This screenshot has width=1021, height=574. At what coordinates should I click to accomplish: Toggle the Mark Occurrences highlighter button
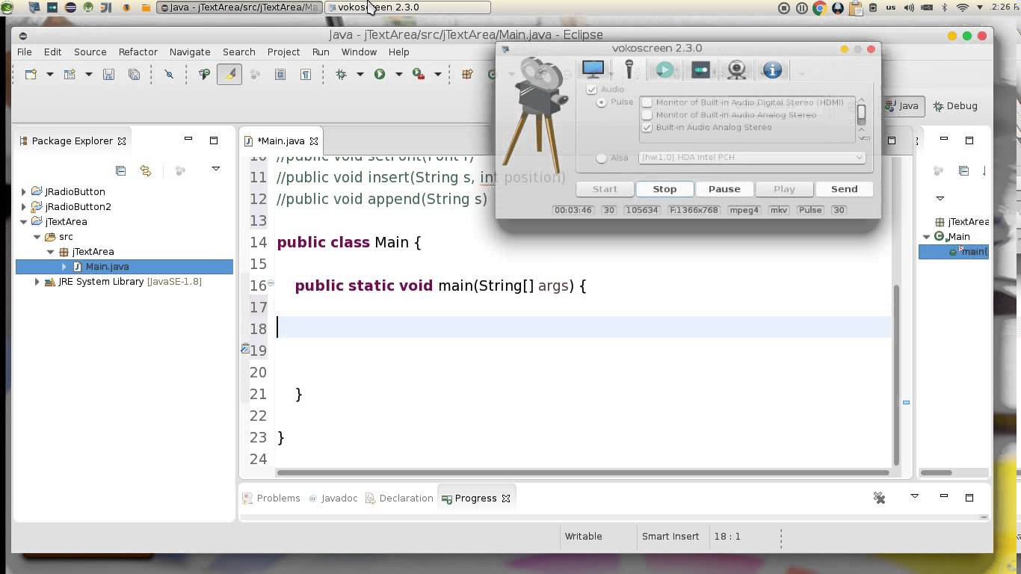pyautogui.click(x=229, y=74)
